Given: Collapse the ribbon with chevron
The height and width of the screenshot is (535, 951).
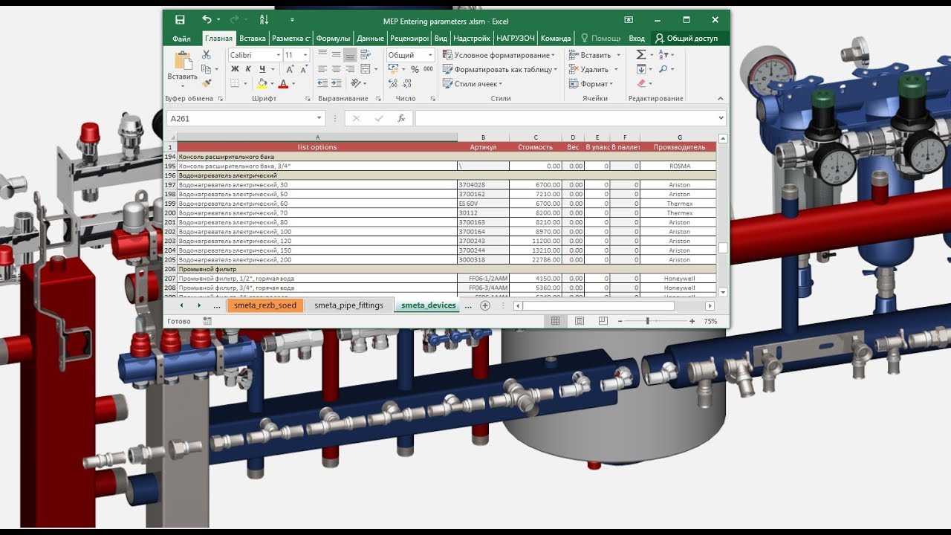Looking at the screenshot, I should click(720, 98).
